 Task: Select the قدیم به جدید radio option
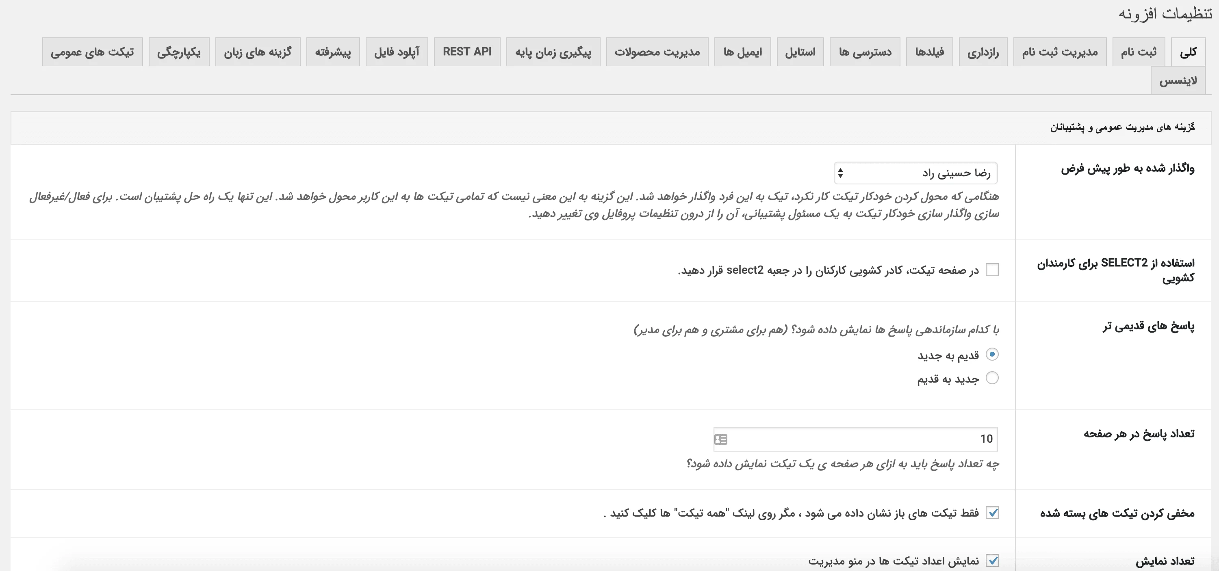(992, 354)
